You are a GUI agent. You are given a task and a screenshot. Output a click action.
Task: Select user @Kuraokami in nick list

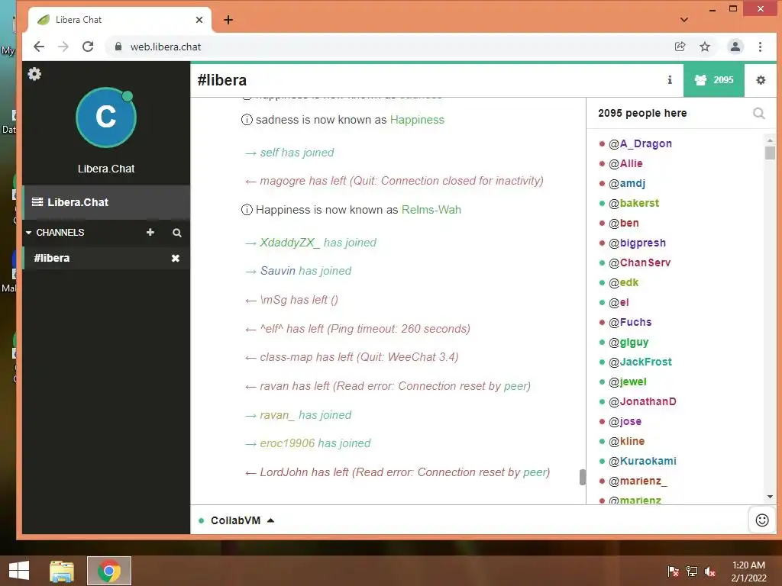642,461
